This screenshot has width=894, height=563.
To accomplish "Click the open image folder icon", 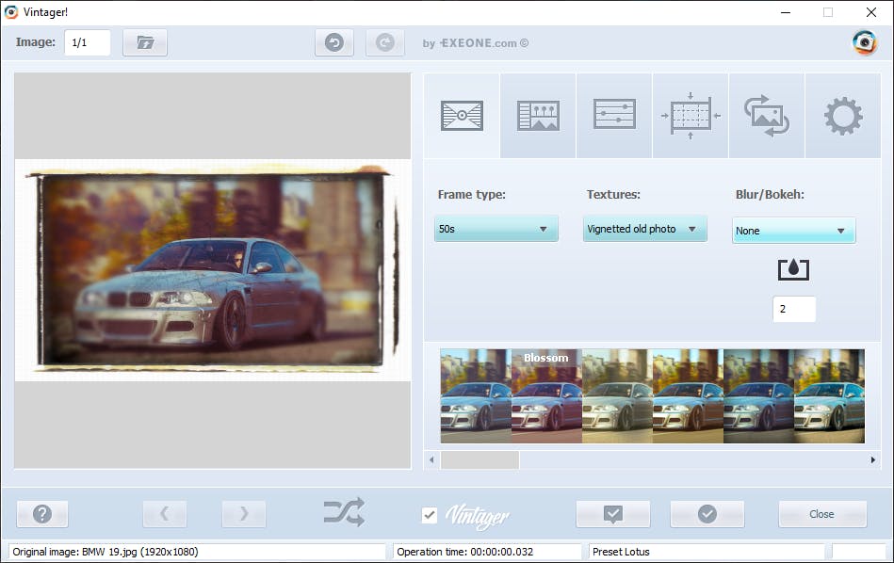I will click(x=144, y=42).
